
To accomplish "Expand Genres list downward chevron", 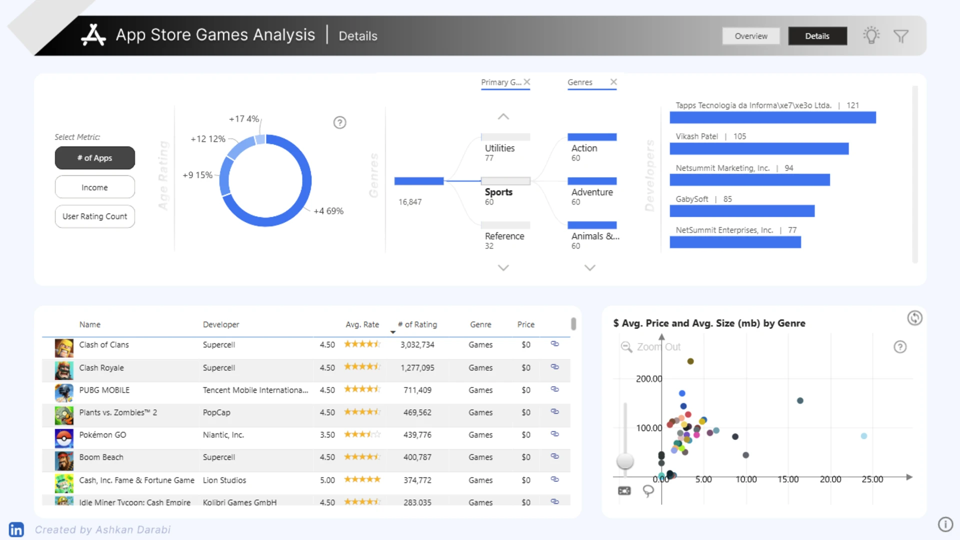I will coord(590,268).
